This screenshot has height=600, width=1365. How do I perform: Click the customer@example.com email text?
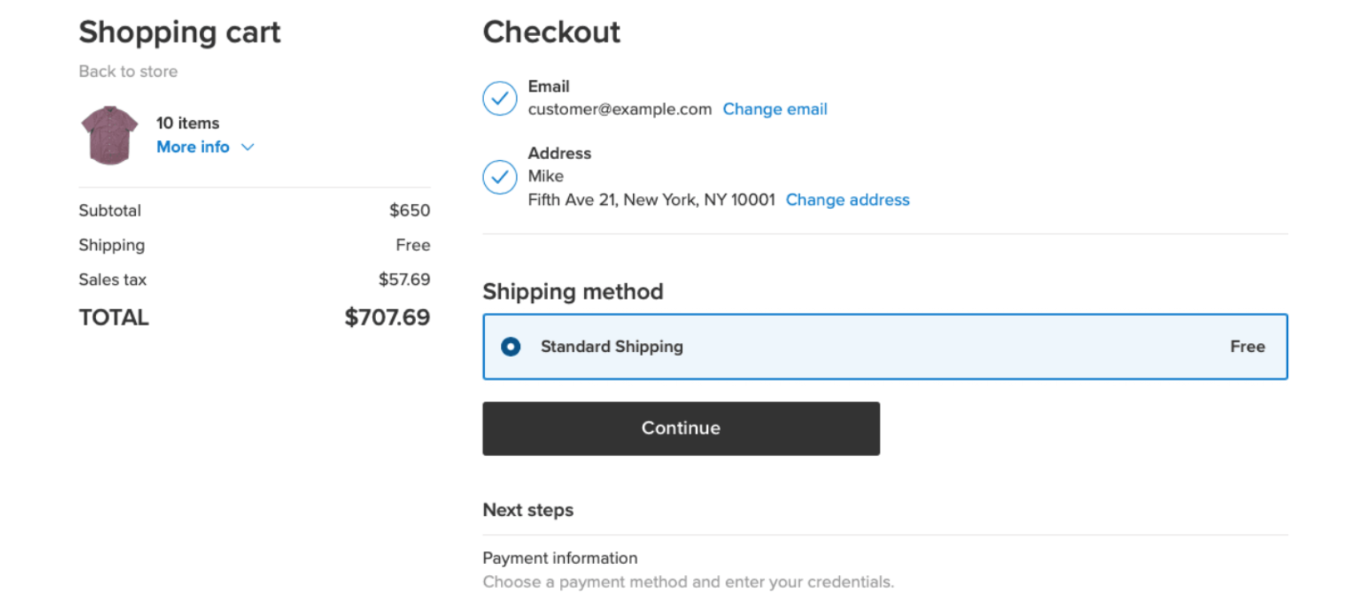point(619,110)
